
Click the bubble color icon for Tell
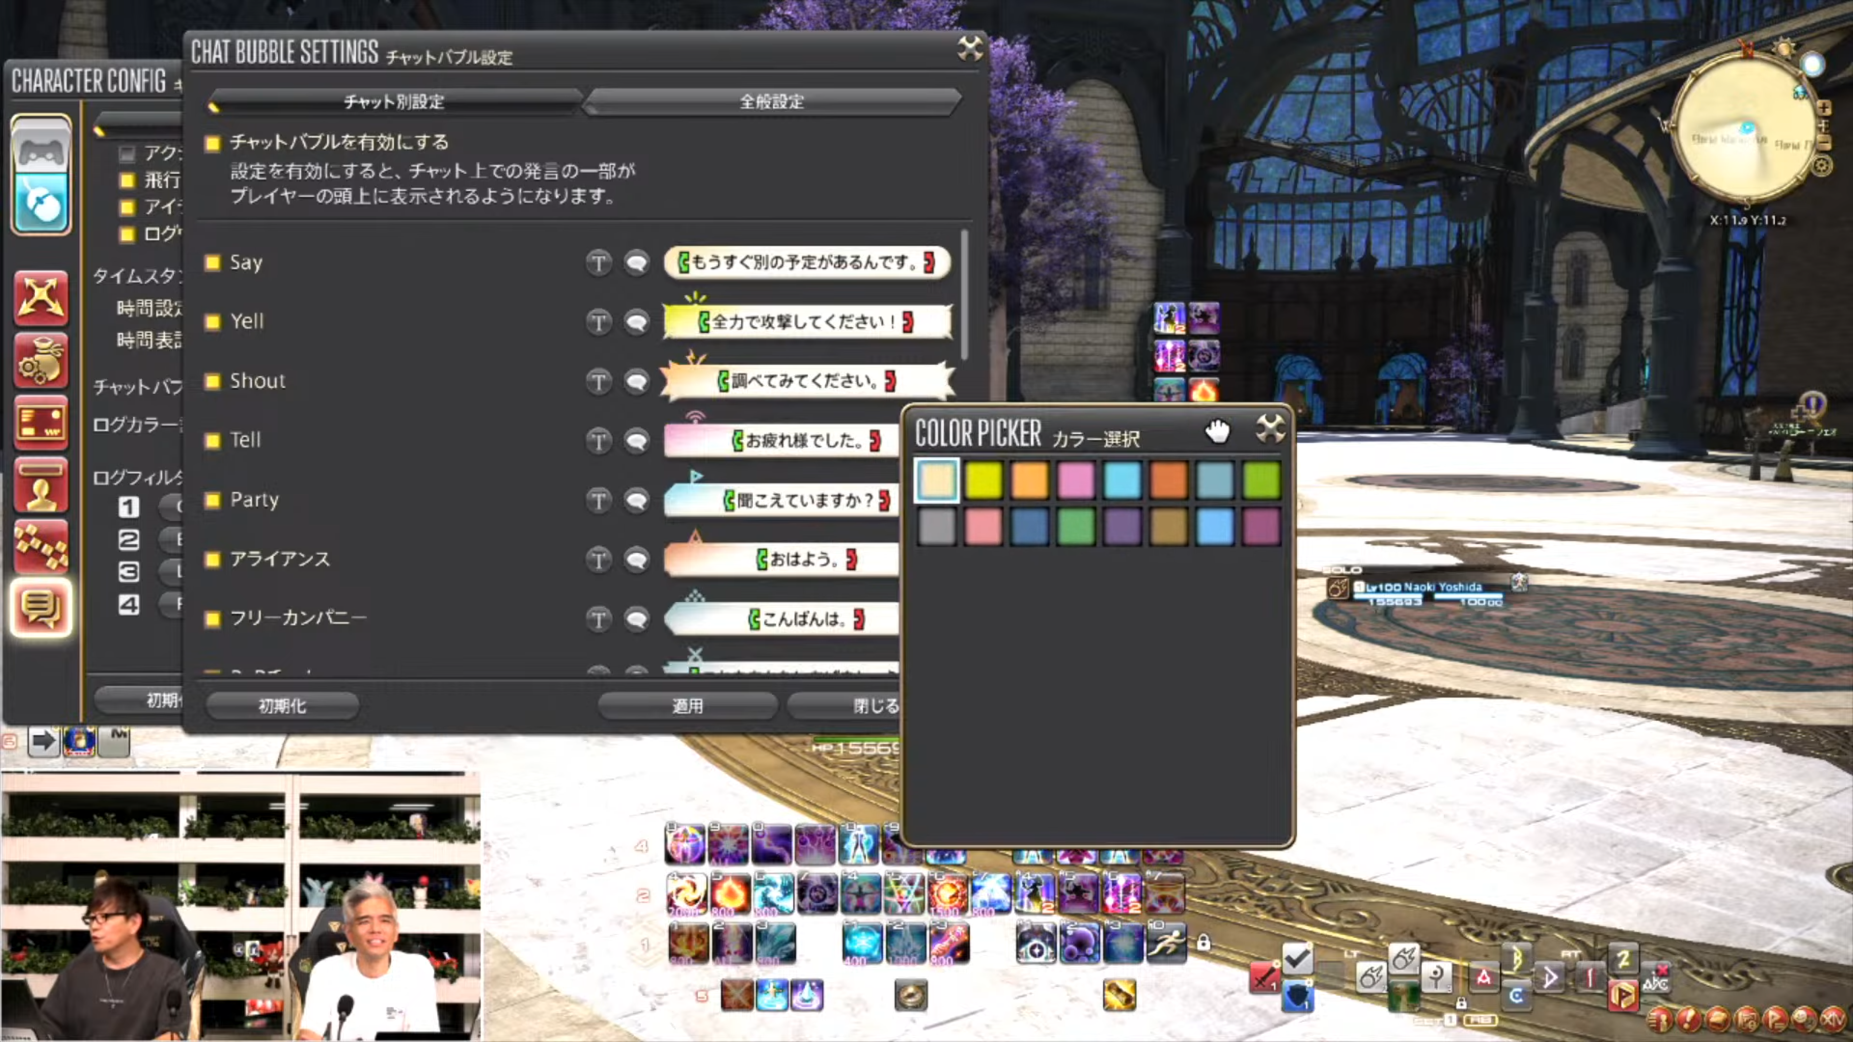(x=636, y=440)
